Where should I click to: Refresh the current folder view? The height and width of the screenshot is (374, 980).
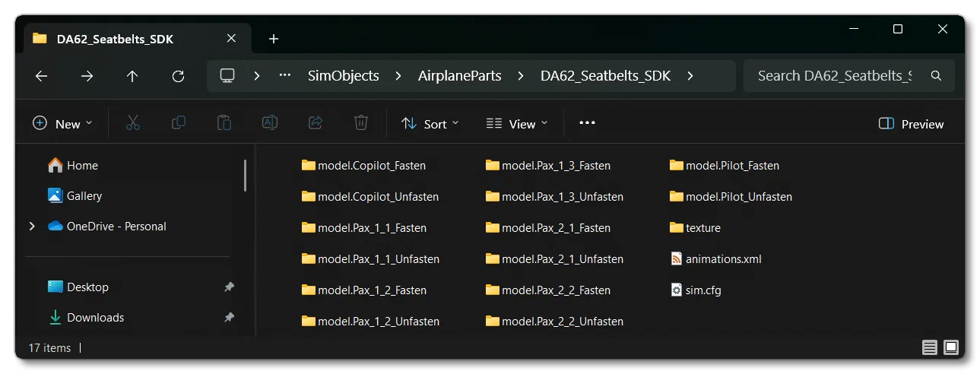tap(178, 76)
